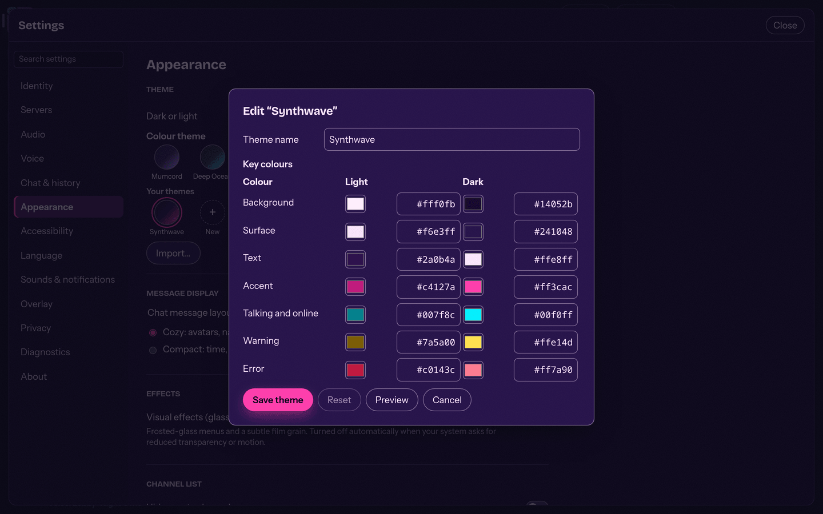Click the Dark Talking and online cyan swatch
The width and height of the screenshot is (823, 514).
pyautogui.click(x=473, y=315)
